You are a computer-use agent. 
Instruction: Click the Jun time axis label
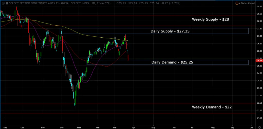pyautogui.click(x=174, y=127)
